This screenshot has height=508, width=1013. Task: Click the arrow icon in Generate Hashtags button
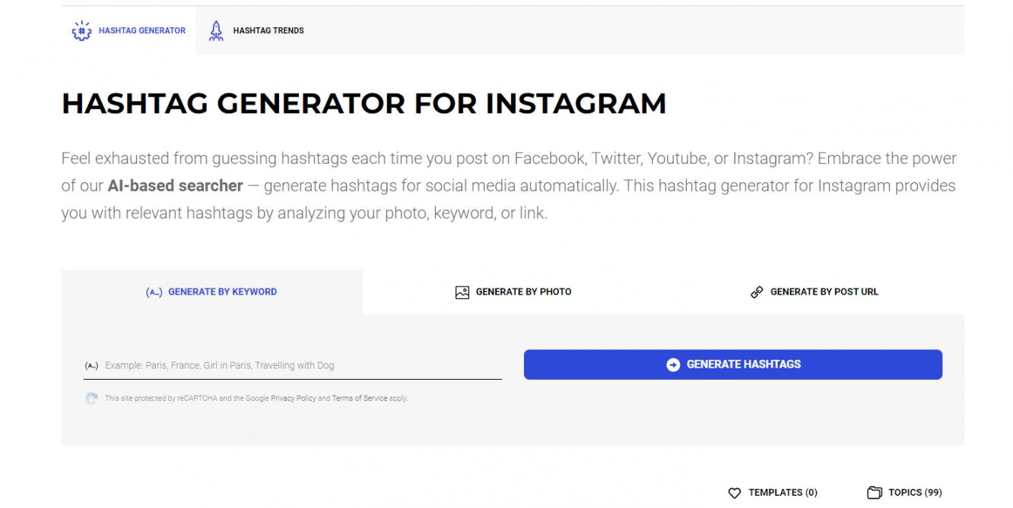click(x=673, y=364)
